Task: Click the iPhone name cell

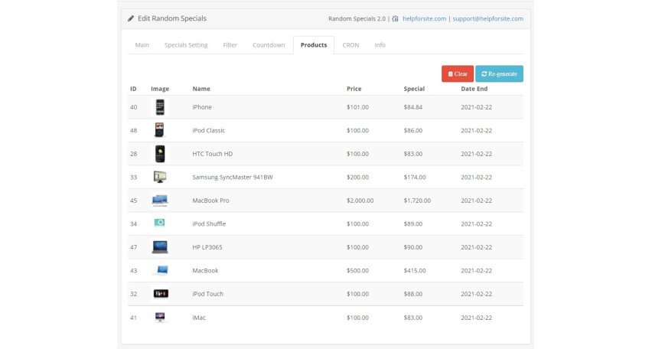Action: tap(202, 107)
